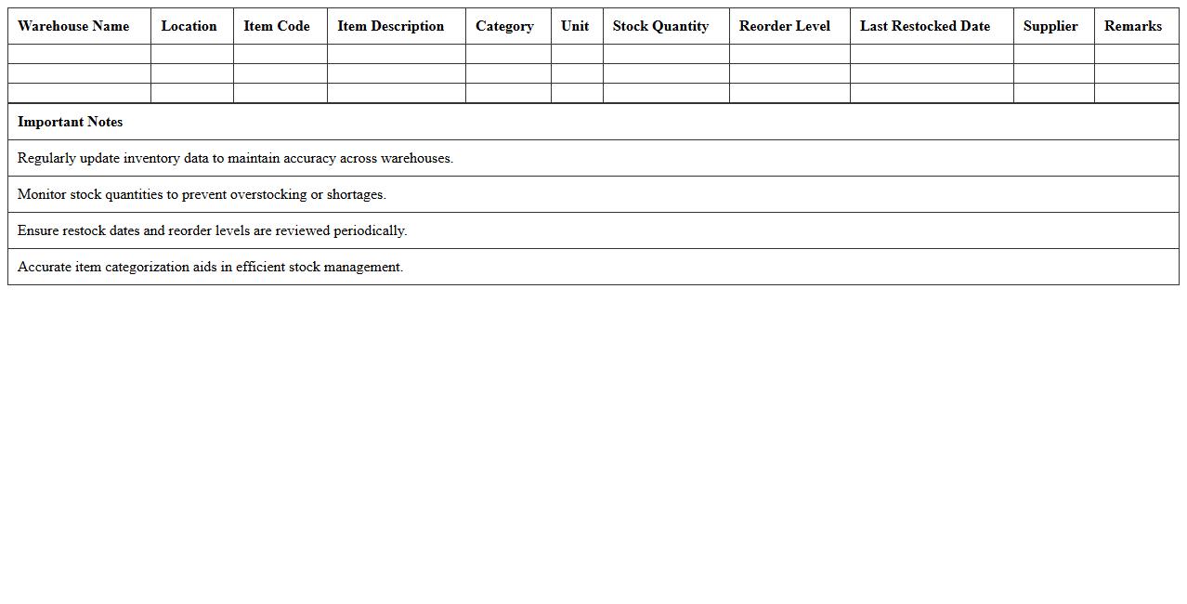Select the Item Description header
The image size is (1187, 604).
tap(390, 26)
